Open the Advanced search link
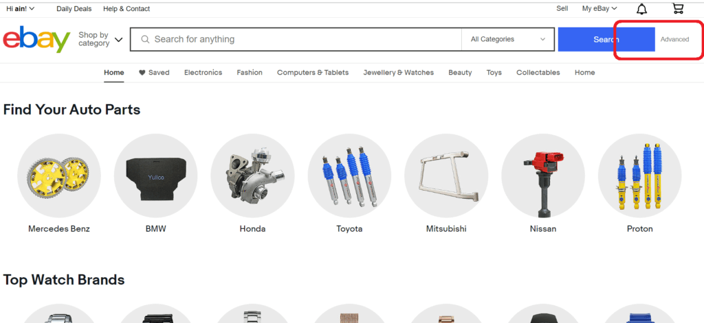The height and width of the screenshot is (323, 704). pyautogui.click(x=674, y=40)
